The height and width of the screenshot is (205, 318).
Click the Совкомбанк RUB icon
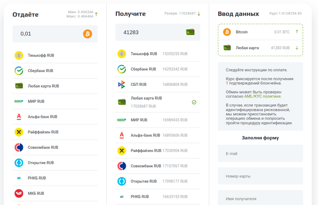(x=19, y=147)
